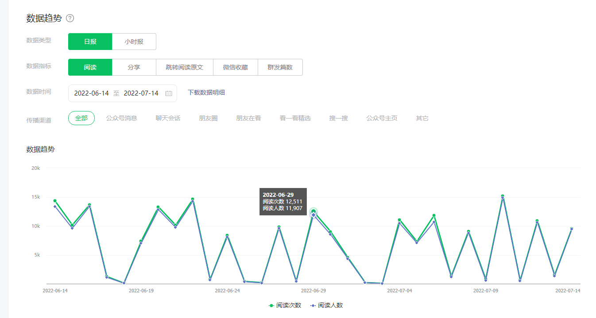View the 群发篇数 metric
Screen dimensions: 596x318
pos(280,67)
